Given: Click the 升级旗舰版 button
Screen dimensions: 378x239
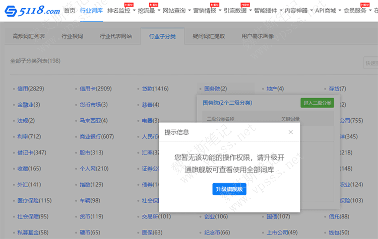Looking at the screenshot, I should 229,189.
